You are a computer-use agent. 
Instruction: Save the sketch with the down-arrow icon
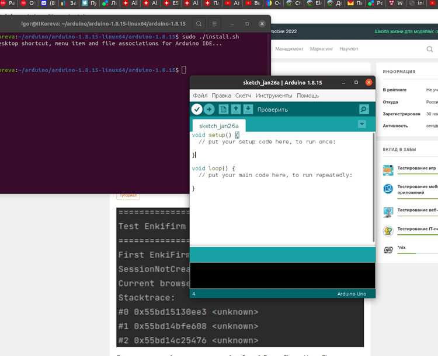248,110
